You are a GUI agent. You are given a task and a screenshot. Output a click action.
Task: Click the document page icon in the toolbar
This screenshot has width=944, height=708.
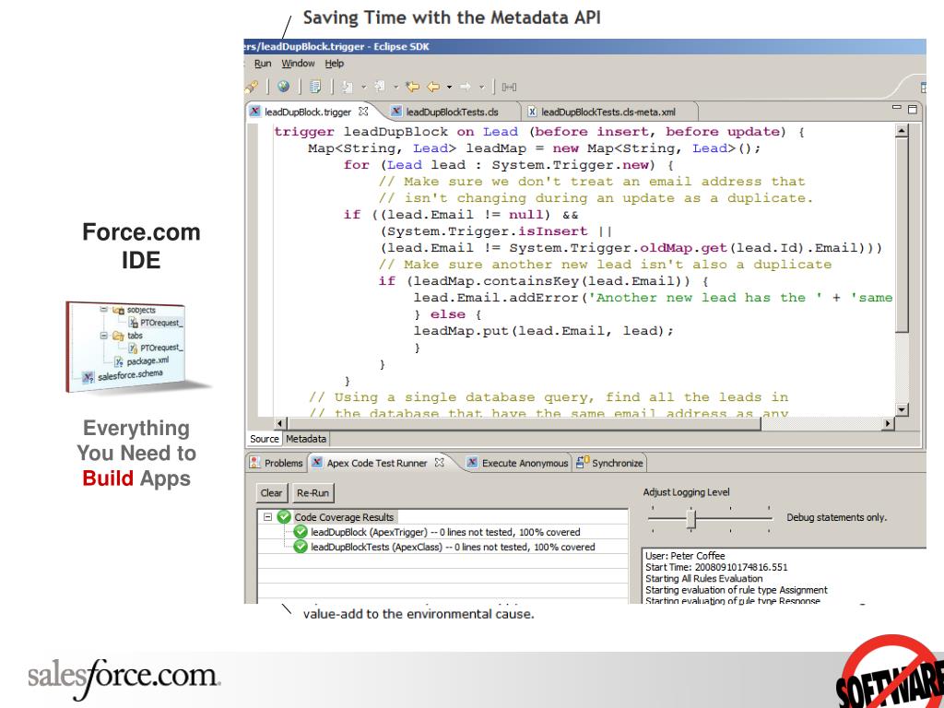[315, 87]
